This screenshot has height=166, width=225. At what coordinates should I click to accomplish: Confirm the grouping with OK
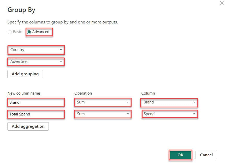[x=180, y=155]
